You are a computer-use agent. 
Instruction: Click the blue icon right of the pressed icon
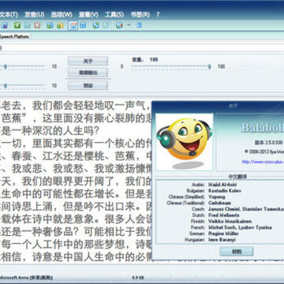pyautogui.click(x=83, y=25)
